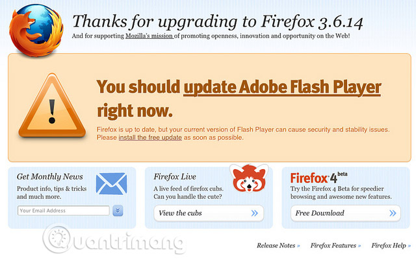
Task: Click the double arrow on Free Download
Action: pyautogui.click(x=393, y=213)
